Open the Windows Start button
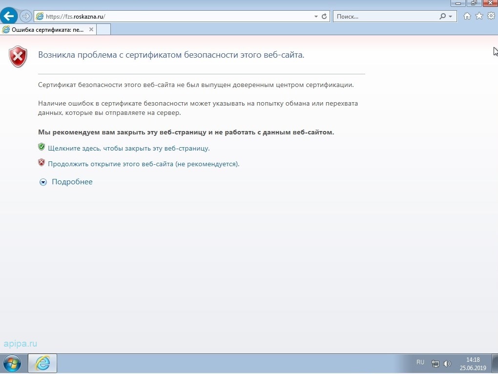 click(12, 363)
